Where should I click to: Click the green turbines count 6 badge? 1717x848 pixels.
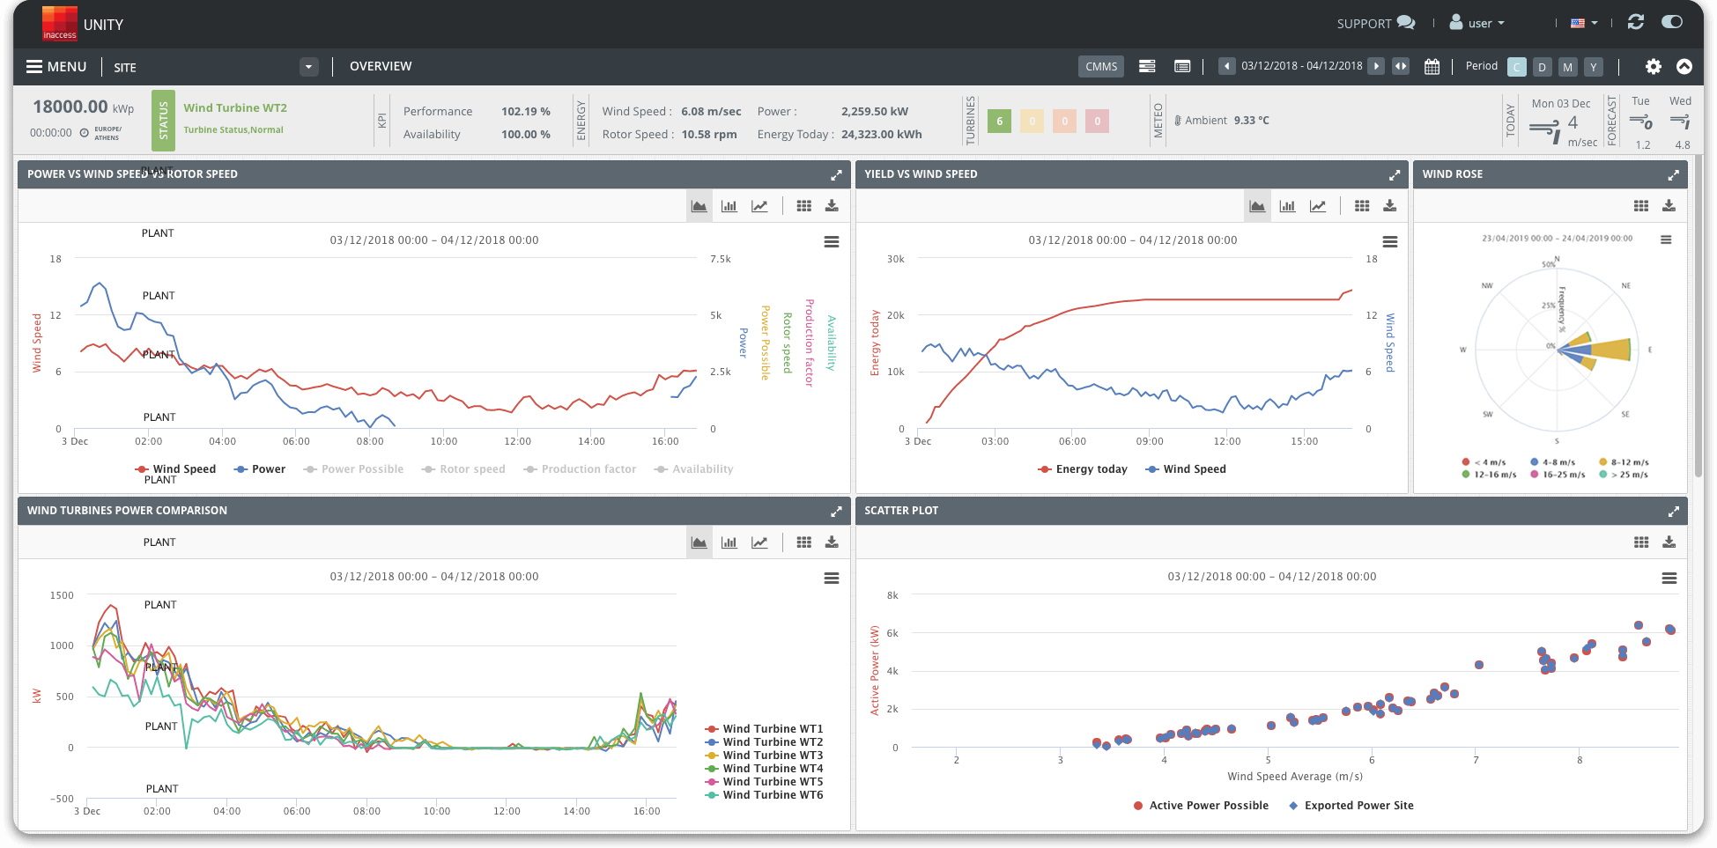click(999, 122)
